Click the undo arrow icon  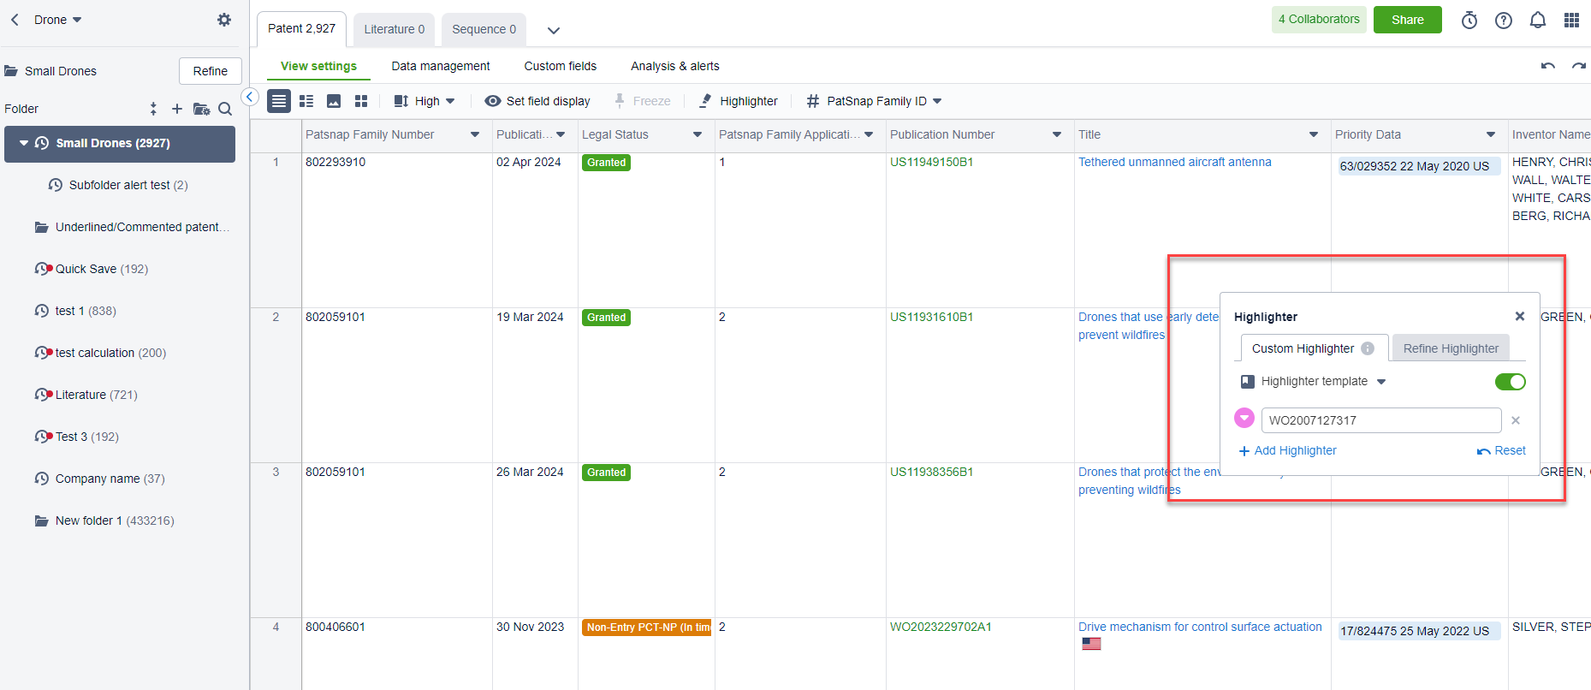[x=1547, y=66]
